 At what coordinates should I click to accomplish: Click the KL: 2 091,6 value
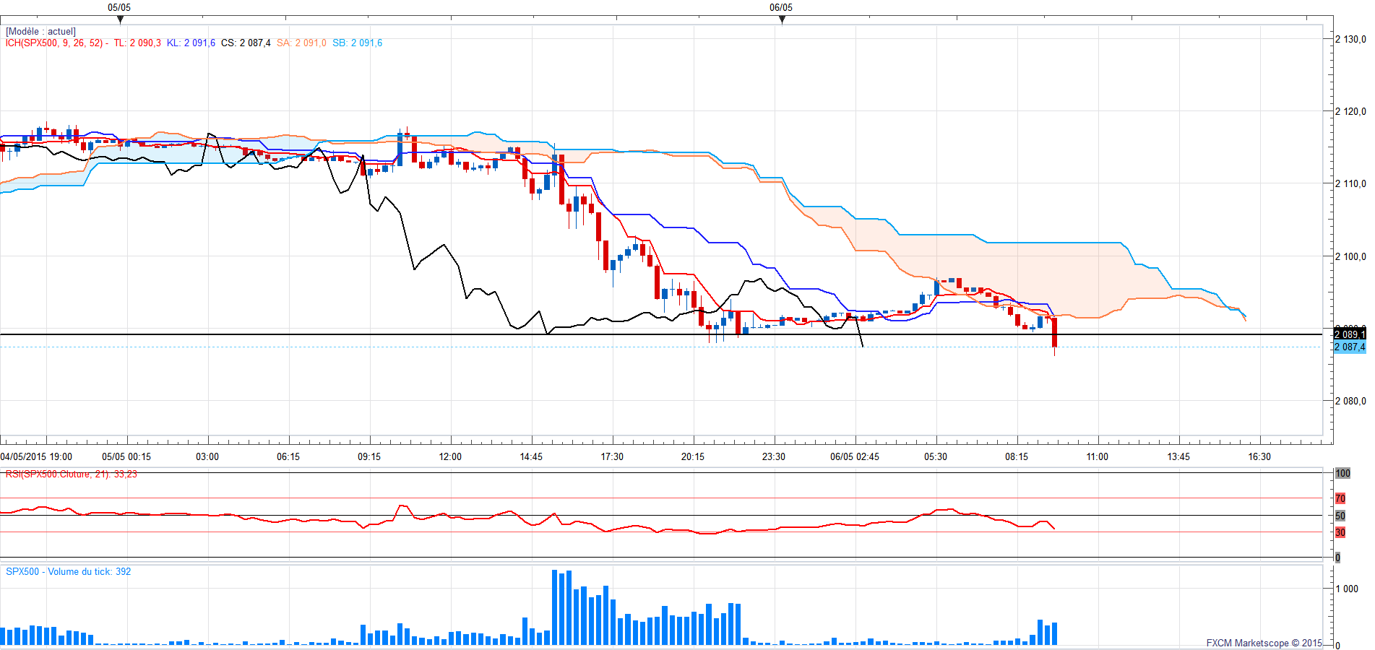pos(191,43)
